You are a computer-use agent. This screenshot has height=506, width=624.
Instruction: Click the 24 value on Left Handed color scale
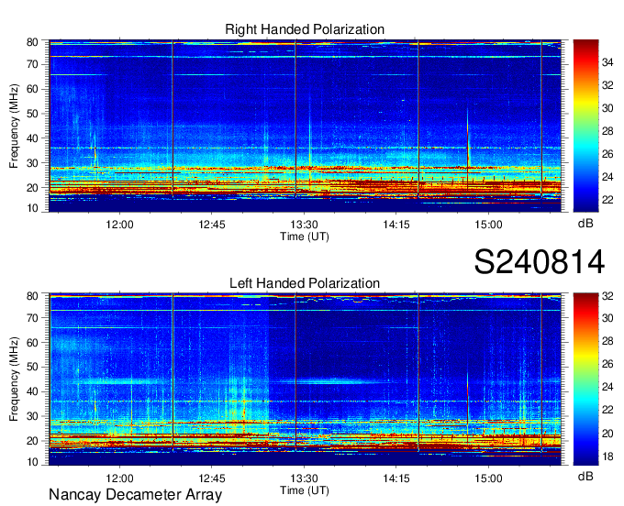607,387
